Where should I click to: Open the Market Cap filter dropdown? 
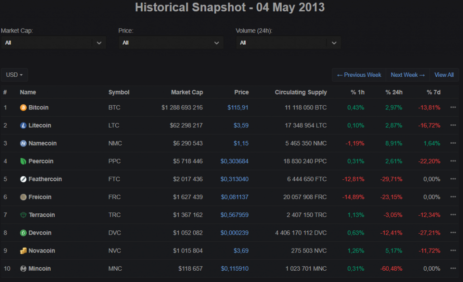54,42
